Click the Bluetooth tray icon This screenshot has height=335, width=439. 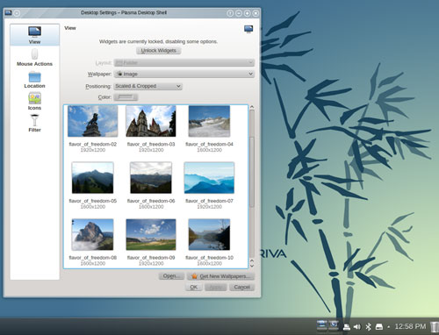368,326
